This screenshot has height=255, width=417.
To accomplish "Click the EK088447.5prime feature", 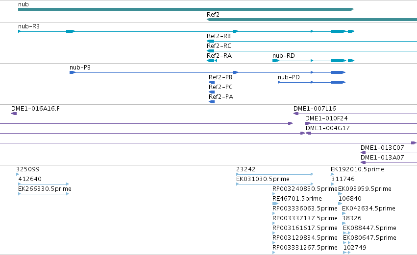I will click(347, 233).
